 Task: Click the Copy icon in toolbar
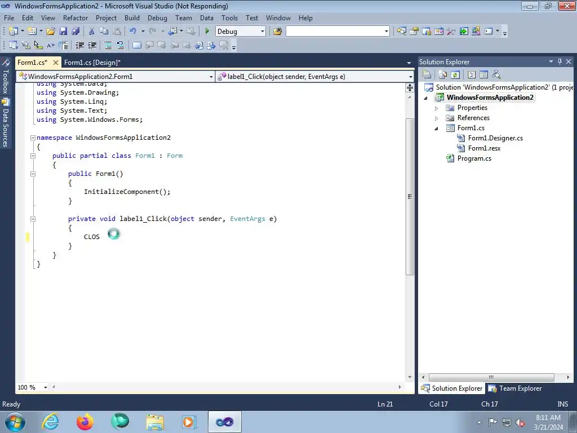coord(104,32)
